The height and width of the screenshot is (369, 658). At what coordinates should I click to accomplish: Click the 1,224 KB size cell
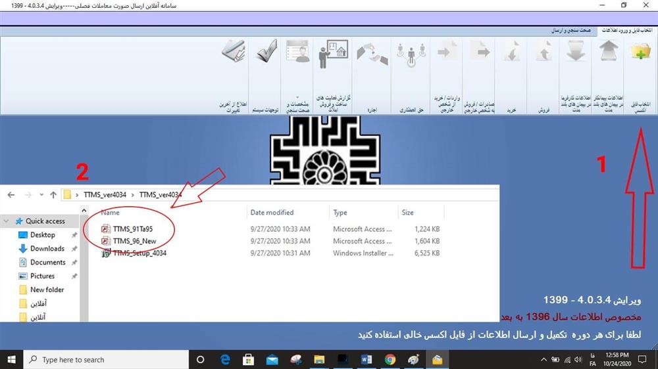tap(427, 229)
